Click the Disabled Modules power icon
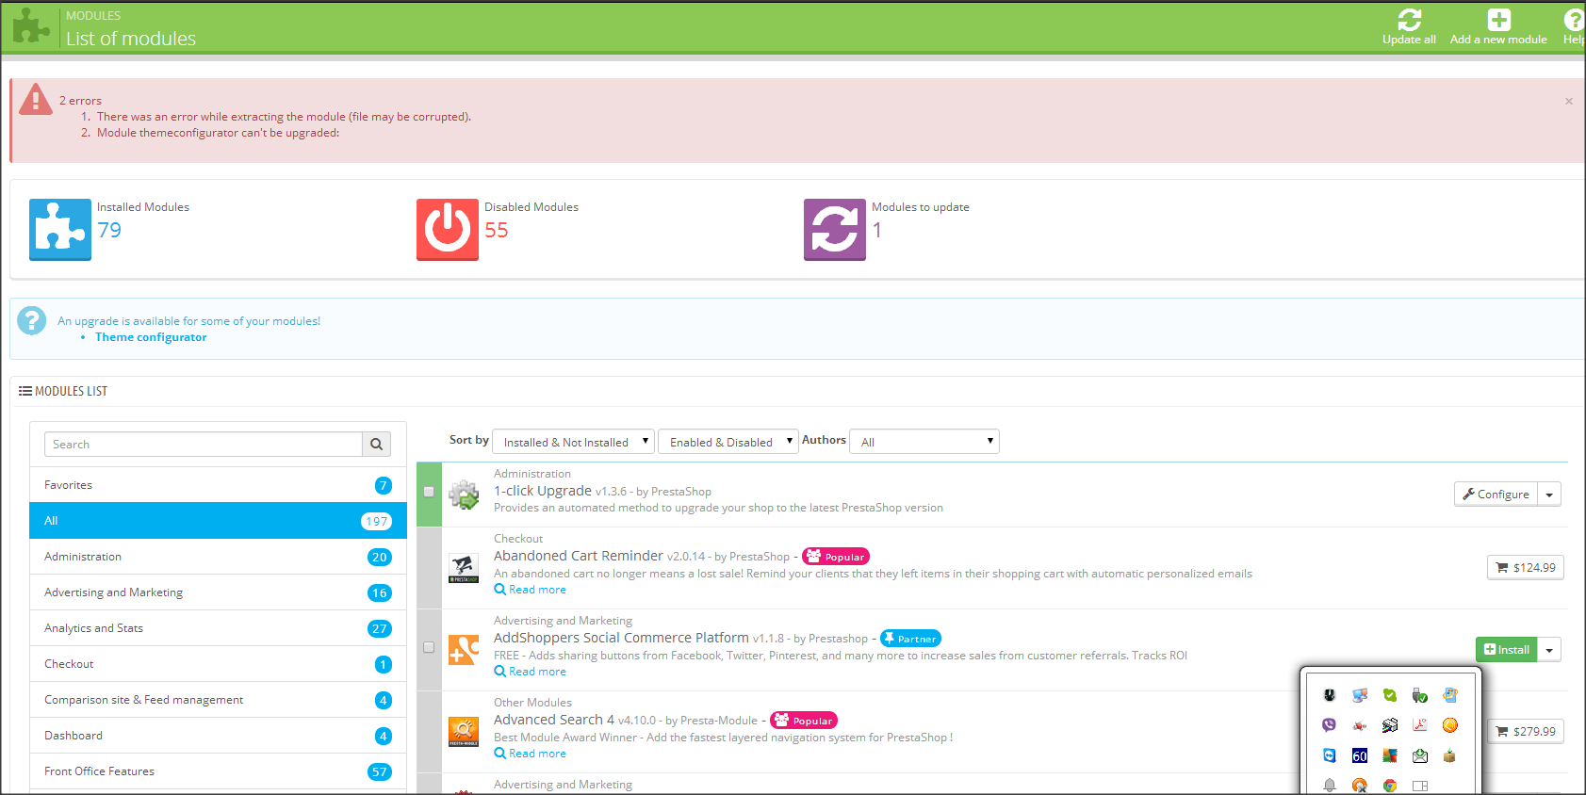 (x=448, y=229)
